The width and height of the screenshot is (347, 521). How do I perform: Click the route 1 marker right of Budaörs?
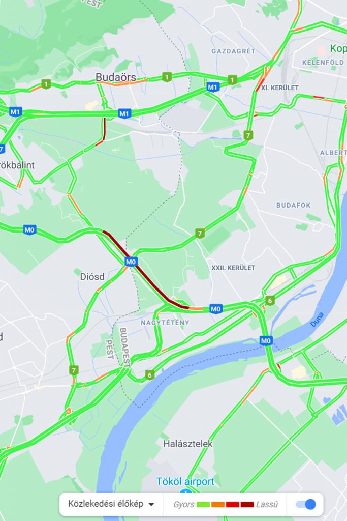[167, 77]
